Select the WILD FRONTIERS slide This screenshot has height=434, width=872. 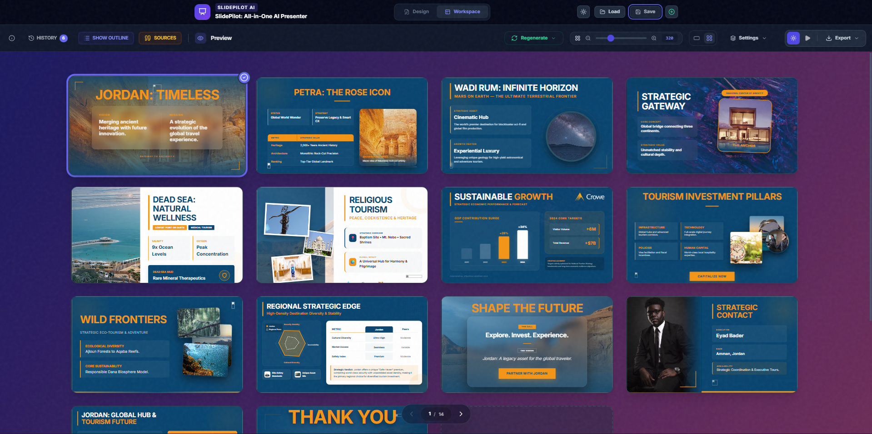pos(157,345)
